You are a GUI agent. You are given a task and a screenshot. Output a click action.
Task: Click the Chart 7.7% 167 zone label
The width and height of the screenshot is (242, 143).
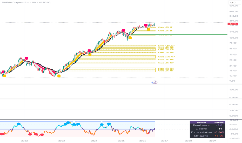pos(166,57)
